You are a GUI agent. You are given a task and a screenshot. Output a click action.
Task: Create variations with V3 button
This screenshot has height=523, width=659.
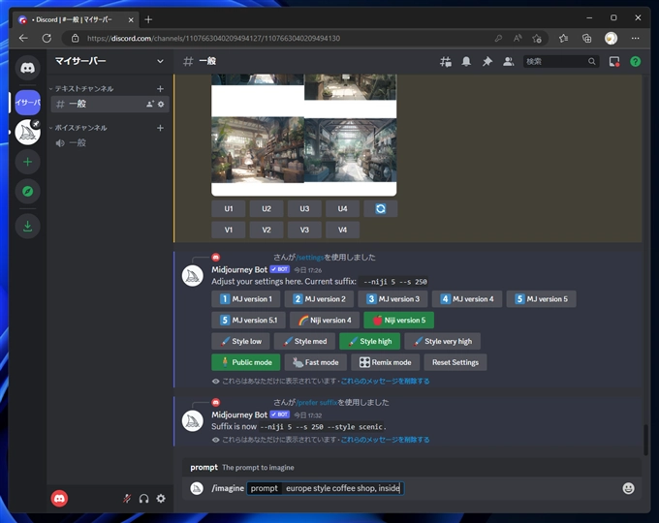coord(304,230)
